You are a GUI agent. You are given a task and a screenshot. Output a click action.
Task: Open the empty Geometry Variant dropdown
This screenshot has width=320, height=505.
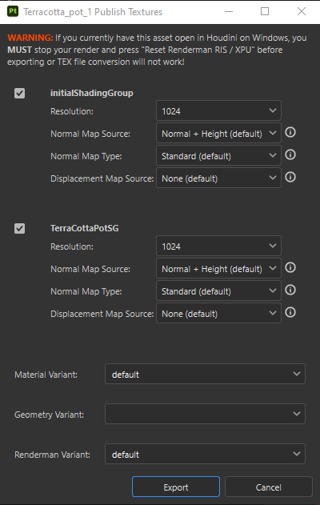point(205,414)
